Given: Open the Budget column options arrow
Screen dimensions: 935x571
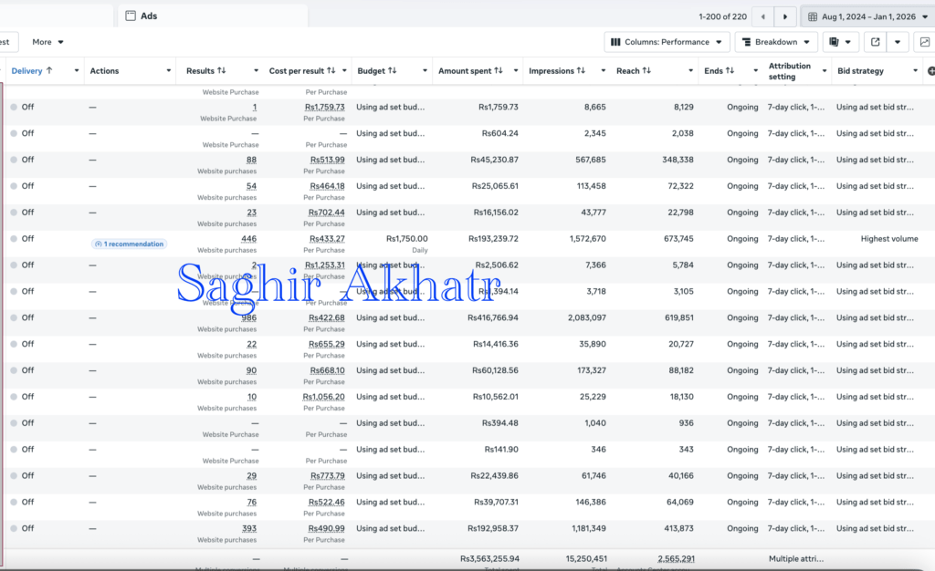Looking at the screenshot, I should (x=425, y=71).
